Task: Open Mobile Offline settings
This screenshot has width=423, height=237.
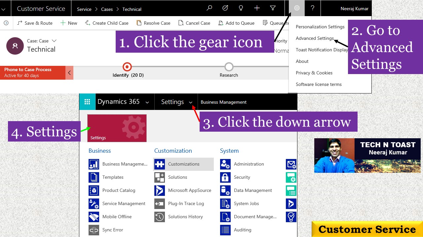Action: point(110,217)
